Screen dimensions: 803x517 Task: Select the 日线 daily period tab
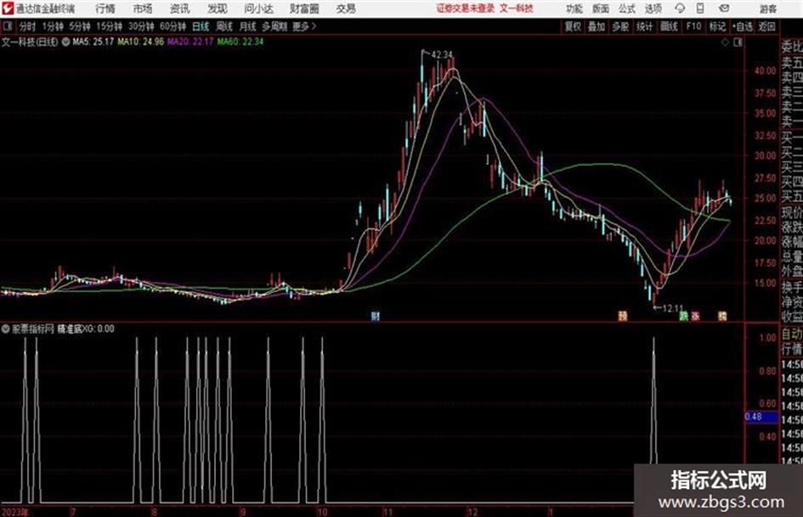coord(201,26)
